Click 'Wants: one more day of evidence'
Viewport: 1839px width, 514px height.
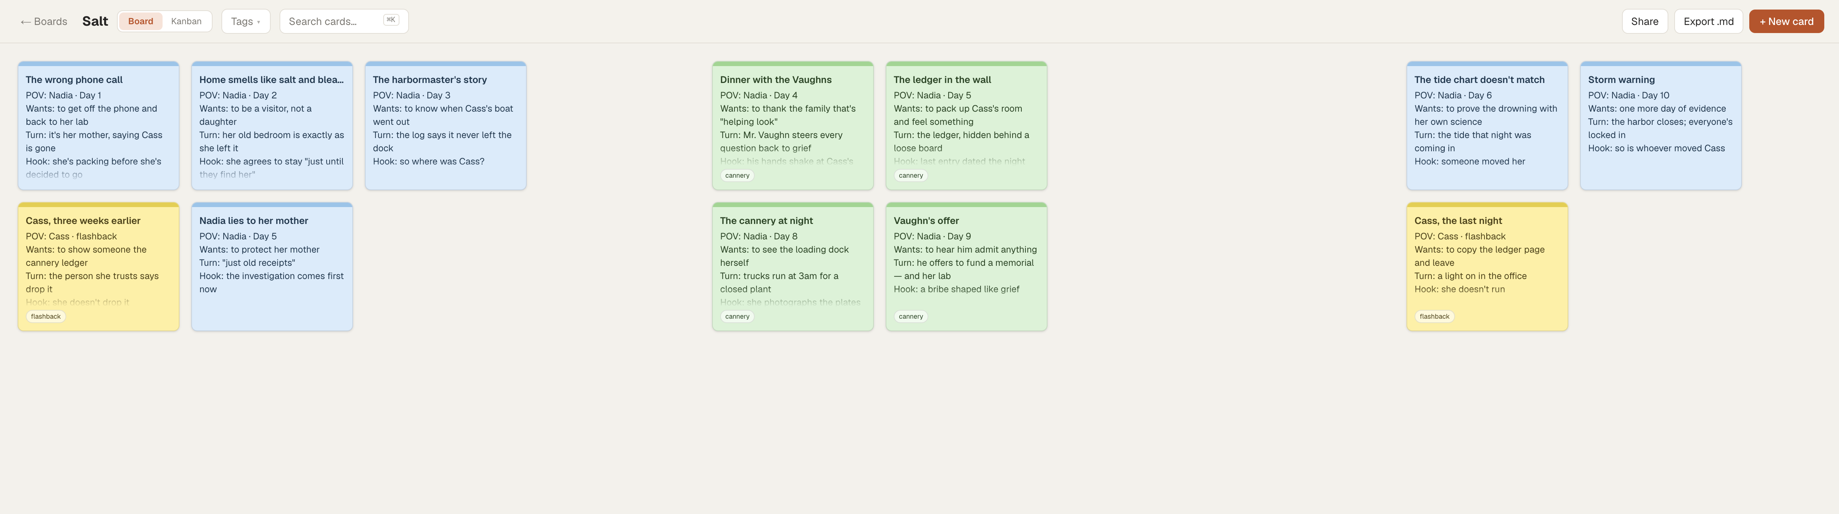coord(1656,109)
